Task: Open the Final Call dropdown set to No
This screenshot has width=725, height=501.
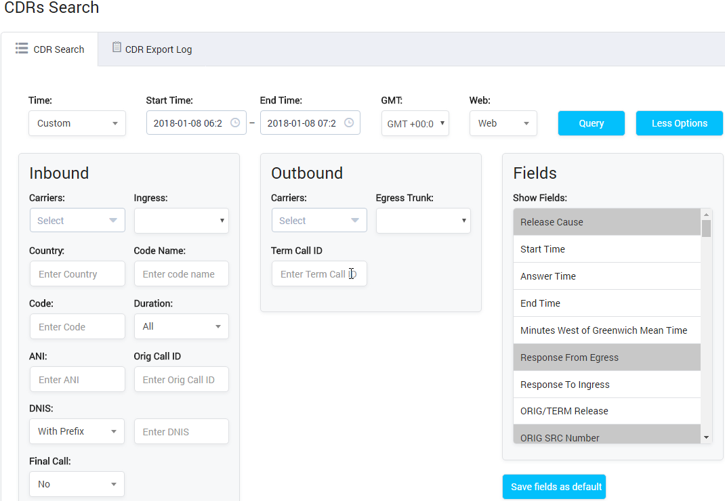Action: (77, 483)
